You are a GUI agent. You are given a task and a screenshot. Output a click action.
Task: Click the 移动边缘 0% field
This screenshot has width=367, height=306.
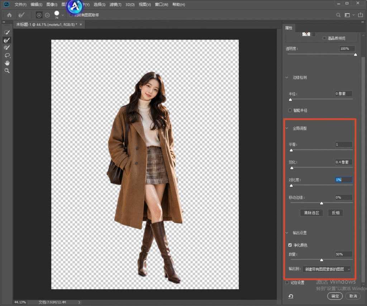[344, 197]
